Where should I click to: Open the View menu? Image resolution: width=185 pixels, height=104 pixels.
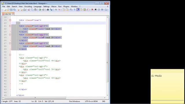point(21,6)
